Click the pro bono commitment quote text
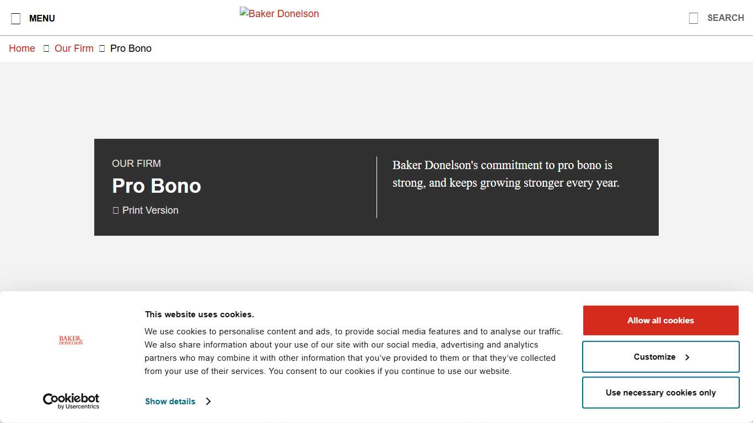The width and height of the screenshot is (753, 423). pyautogui.click(x=505, y=173)
